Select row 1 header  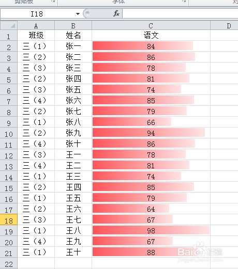[9, 36]
